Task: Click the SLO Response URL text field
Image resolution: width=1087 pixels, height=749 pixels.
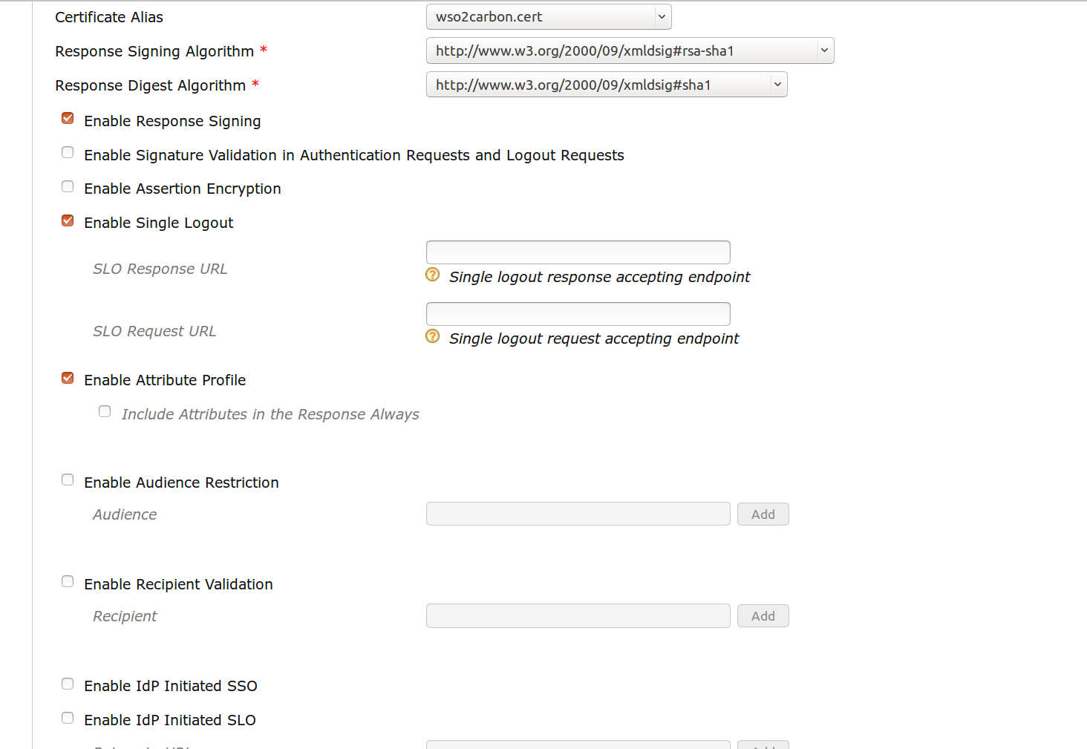Action: tap(578, 252)
